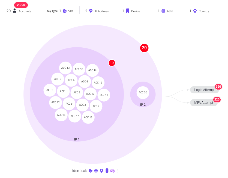228x178 pixels.
Task: Select the ACC 13 account node
Action: 65,68
